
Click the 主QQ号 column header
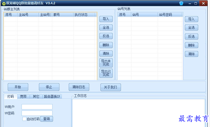pyautogui.click(x=28, y=15)
